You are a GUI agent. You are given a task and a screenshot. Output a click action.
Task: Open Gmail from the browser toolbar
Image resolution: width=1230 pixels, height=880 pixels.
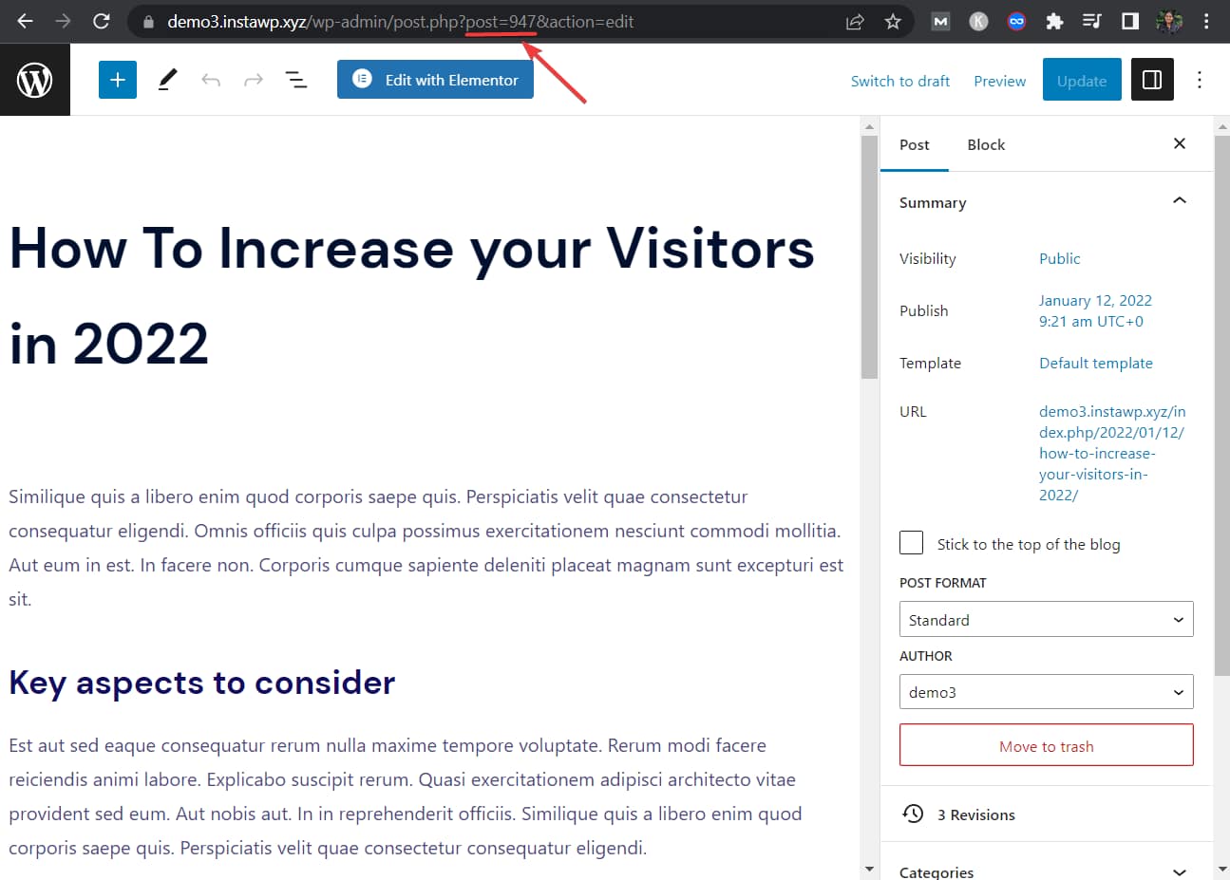[940, 21]
